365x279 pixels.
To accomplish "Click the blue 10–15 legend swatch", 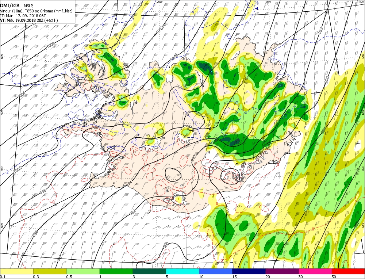I will 216,271.
